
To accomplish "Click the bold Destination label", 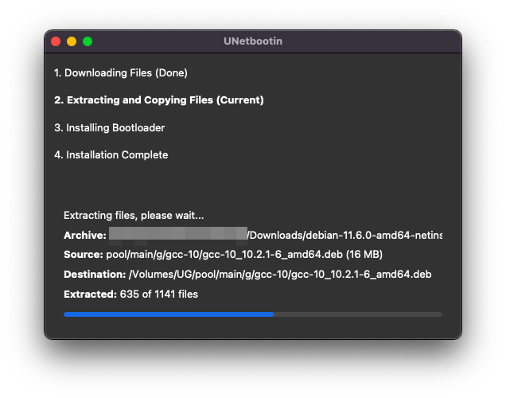I will (95, 275).
